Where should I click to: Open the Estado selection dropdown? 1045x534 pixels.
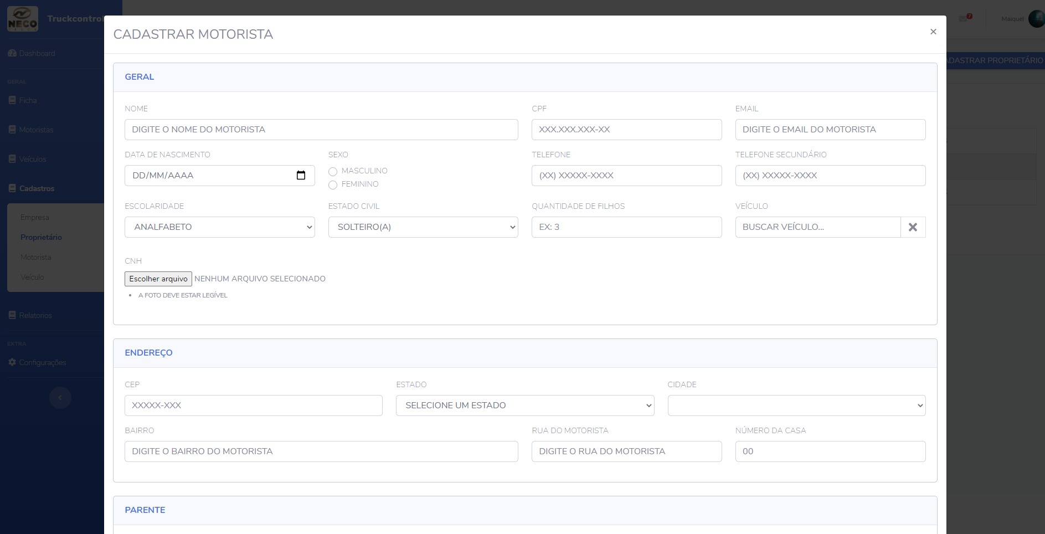tap(524, 405)
